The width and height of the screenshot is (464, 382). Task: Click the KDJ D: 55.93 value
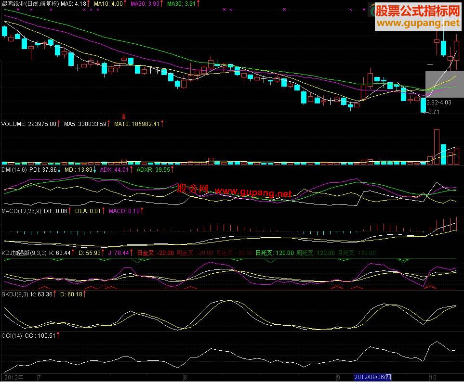pos(90,253)
